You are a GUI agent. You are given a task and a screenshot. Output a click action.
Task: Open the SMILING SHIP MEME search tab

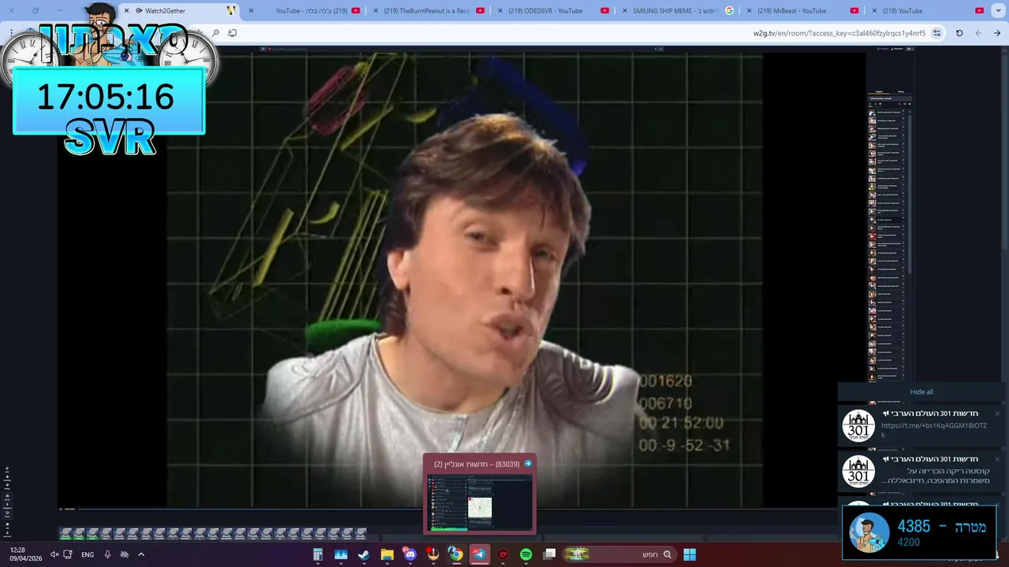click(x=678, y=11)
